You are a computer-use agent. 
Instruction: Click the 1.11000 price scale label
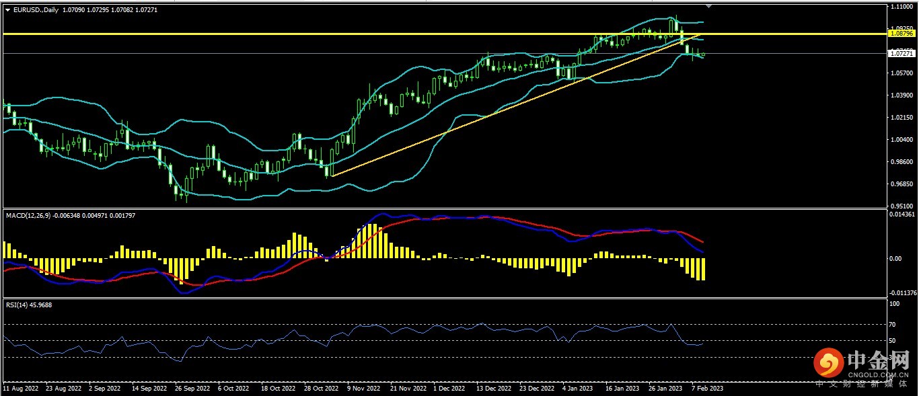click(x=900, y=7)
